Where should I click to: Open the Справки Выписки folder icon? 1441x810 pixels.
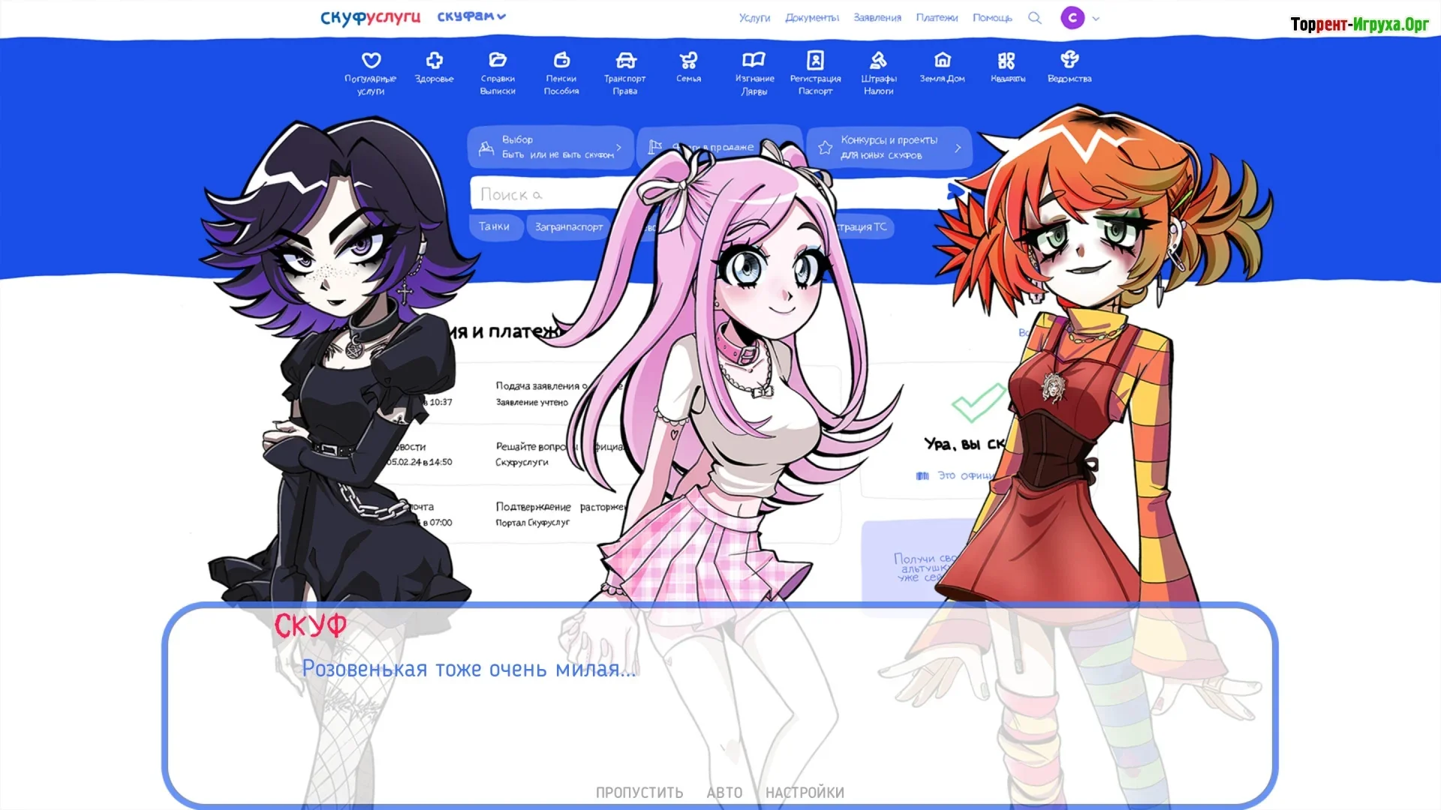[498, 60]
